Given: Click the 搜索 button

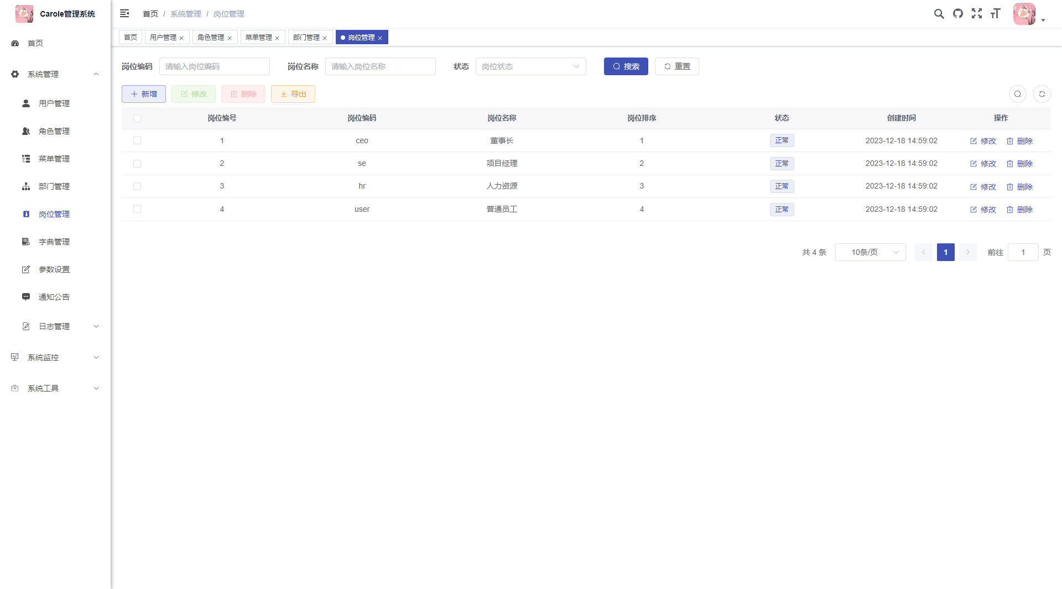Looking at the screenshot, I should pos(626,66).
